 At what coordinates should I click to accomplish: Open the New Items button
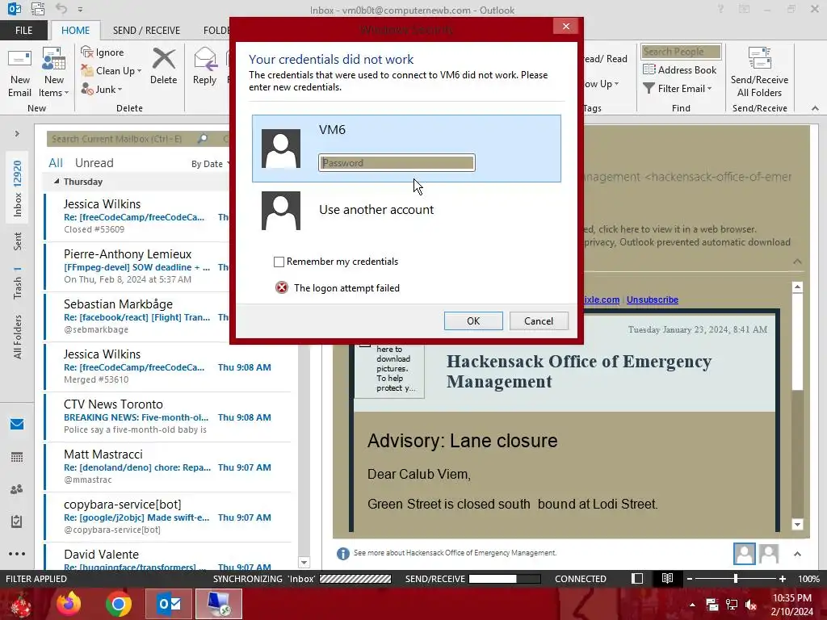(54, 73)
